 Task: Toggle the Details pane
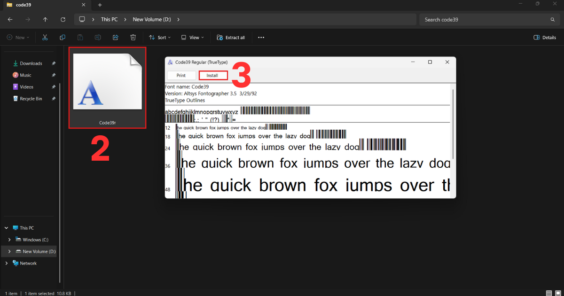click(x=545, y=38)
